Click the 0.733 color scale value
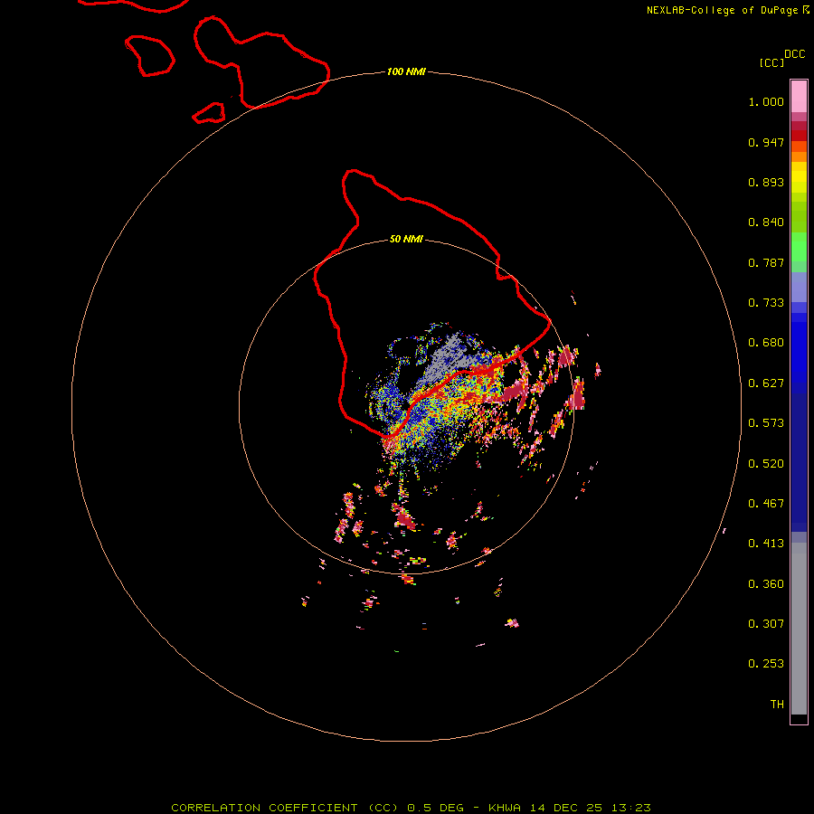The width and height of the screenshot is (814, 814). tap(766, 303)
